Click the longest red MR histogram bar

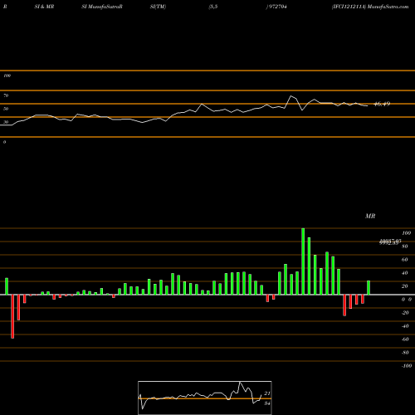(x=12, y=316)
